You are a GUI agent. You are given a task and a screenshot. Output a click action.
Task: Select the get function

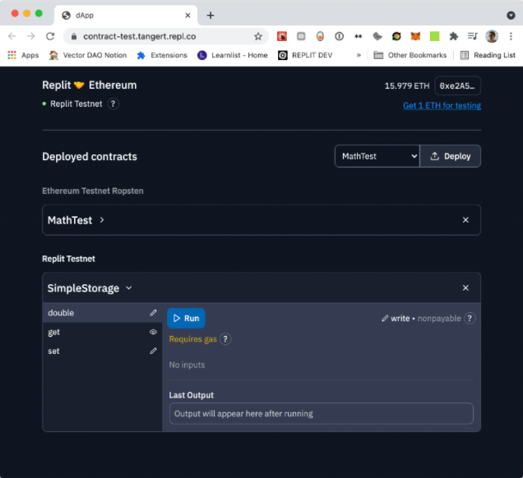(103, 332)
